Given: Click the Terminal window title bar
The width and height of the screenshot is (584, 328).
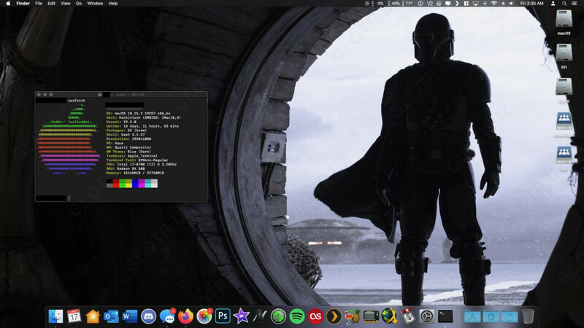Looking at the screenshot, I should pyautogui.click(x=121, y=95).
